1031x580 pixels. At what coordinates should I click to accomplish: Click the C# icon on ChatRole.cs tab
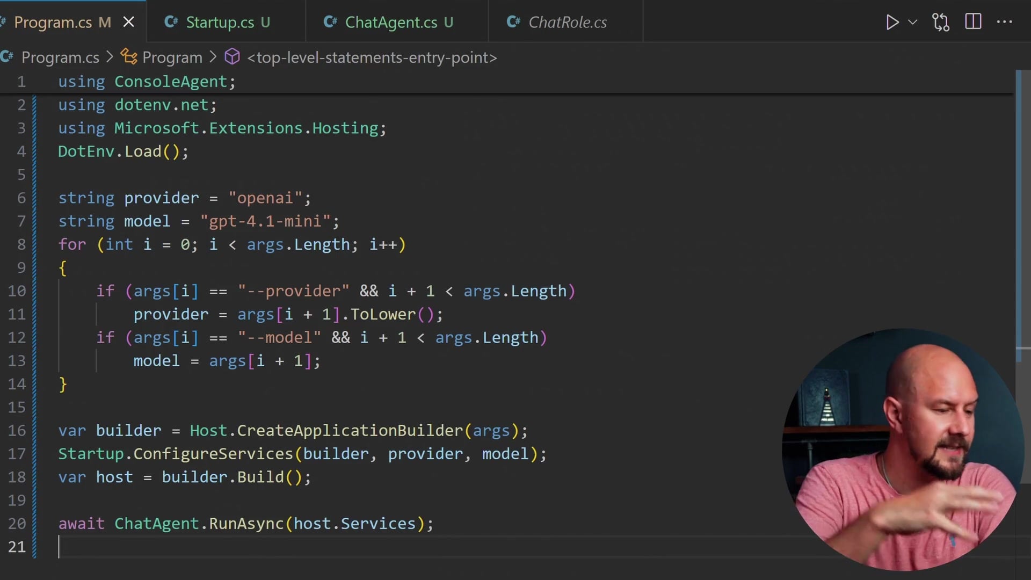pos(514,22)
